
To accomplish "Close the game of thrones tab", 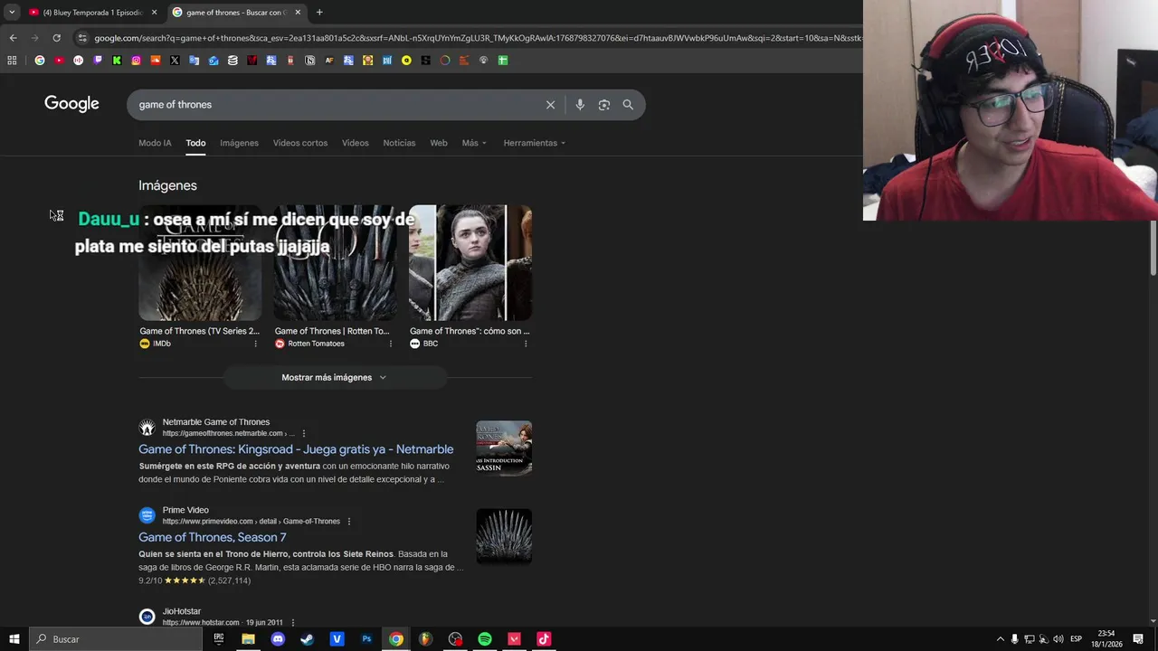I will tap(298, 13).
